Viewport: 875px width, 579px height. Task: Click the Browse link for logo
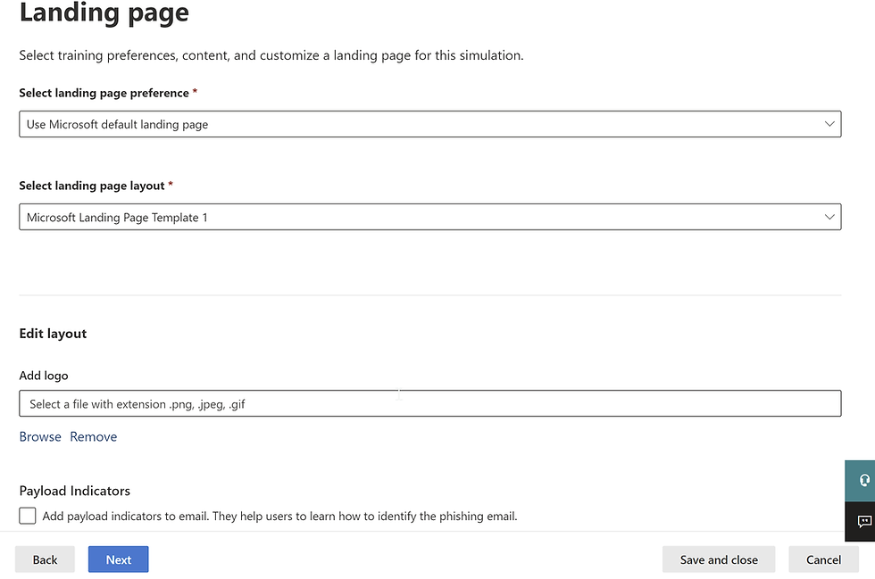[x=40, y=437]
